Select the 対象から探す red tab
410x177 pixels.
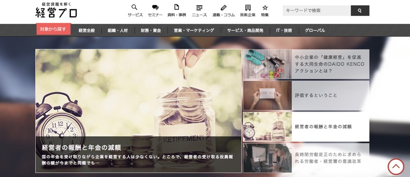[x=53, y=29]
